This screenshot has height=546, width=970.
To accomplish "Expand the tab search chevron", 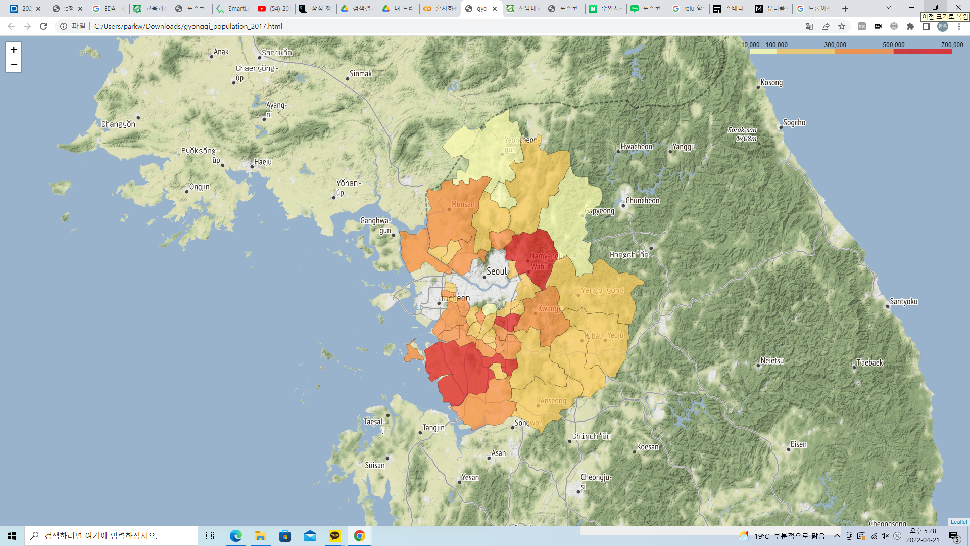I will pos(889,8).
